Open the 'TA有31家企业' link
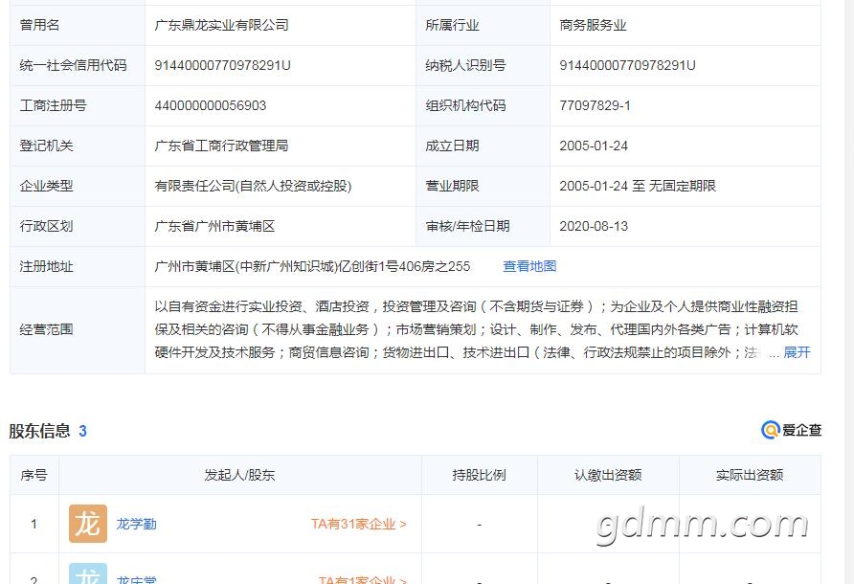 point(358,525)
